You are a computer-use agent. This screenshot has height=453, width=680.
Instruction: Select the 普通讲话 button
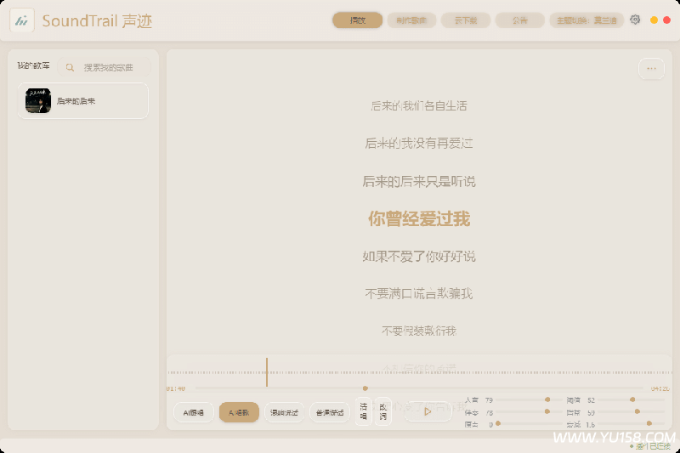coord(330,412)
